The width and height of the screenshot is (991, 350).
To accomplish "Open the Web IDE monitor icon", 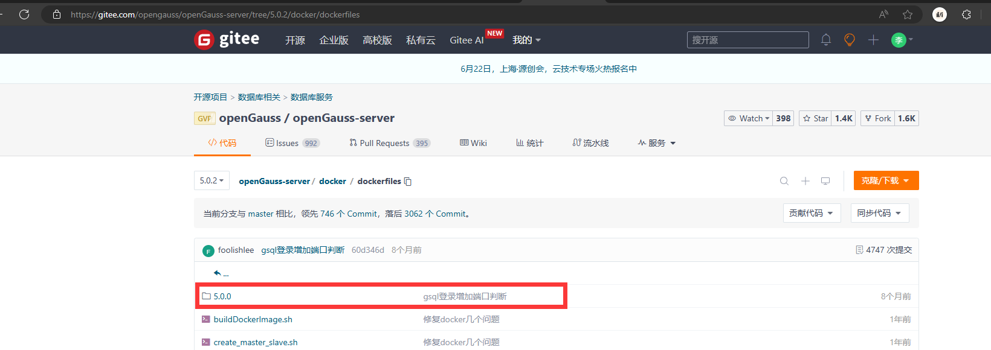I will (825, 181).
